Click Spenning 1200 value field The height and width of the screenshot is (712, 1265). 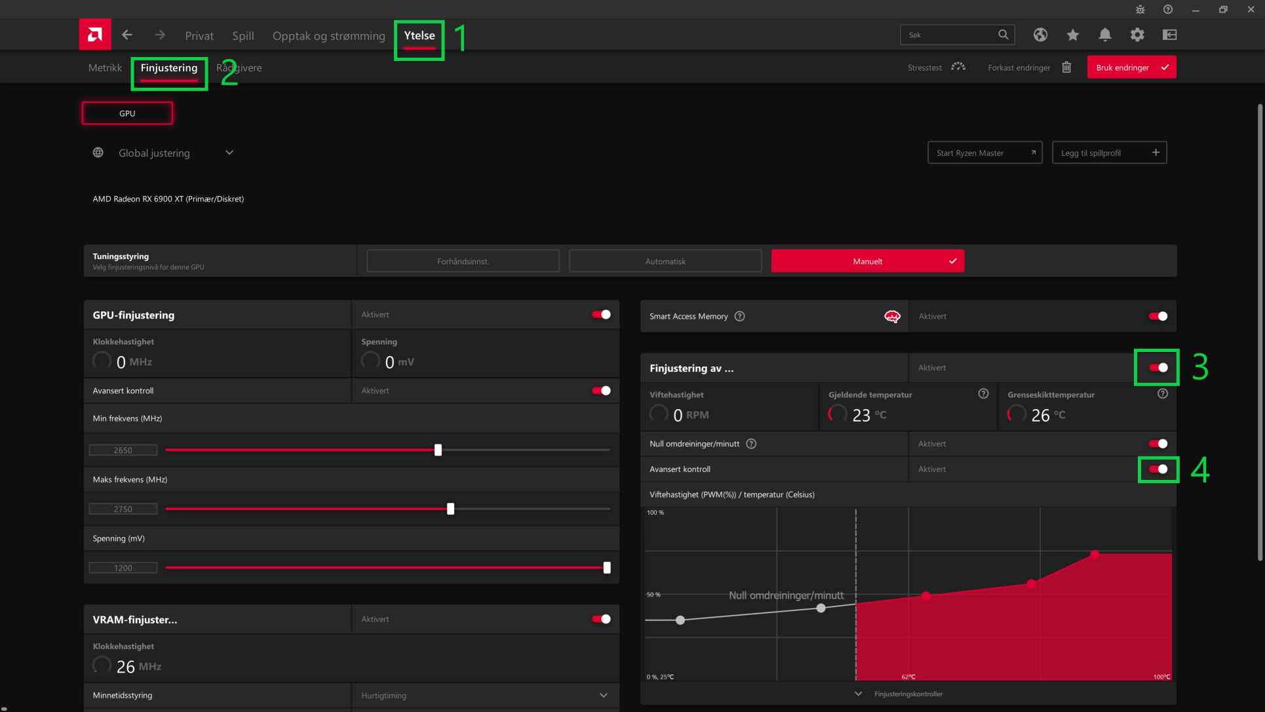(123, 568)
